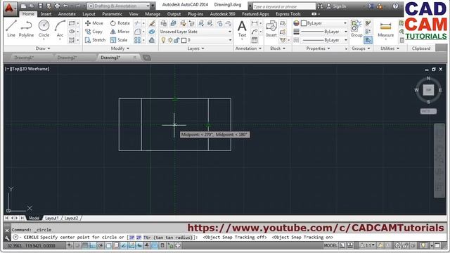Choose the Move command
The width and height of the screenshot is (450, 253).
(x=94, y=23)
